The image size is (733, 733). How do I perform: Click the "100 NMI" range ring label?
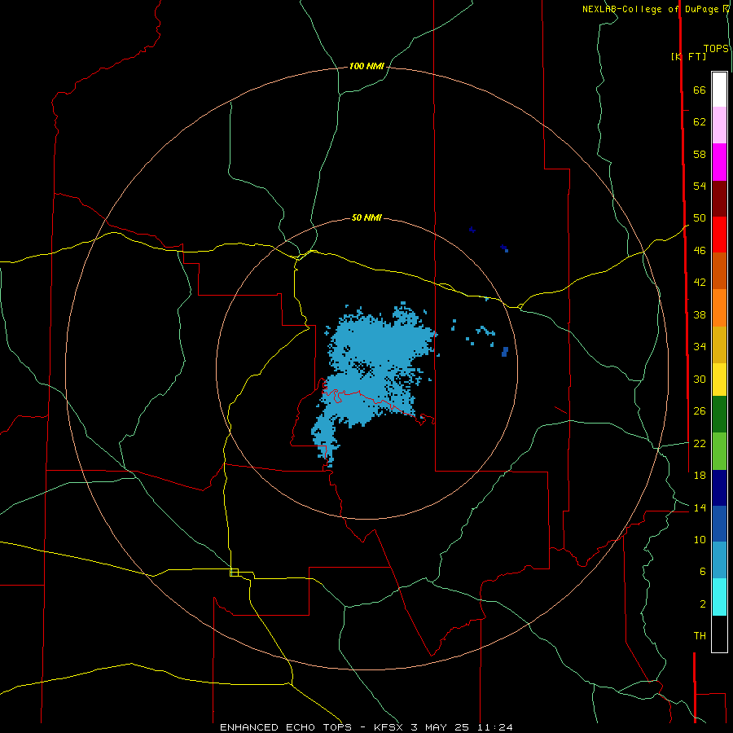pyautogui.click(x=366, y=67)
